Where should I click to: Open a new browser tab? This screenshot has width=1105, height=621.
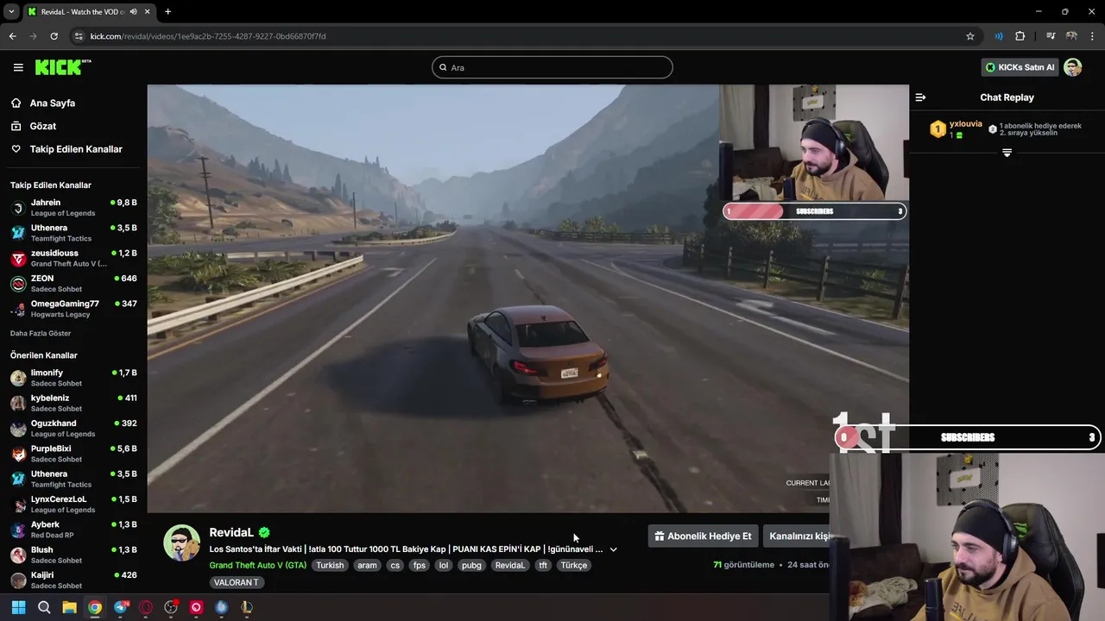[167, 11]
